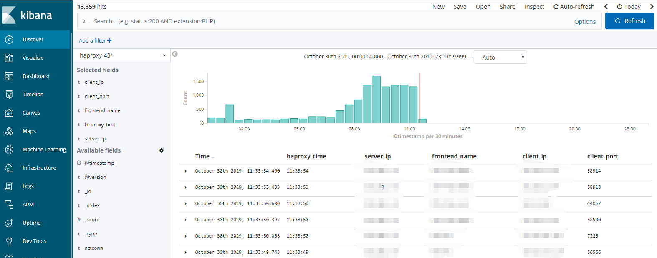This screenshot has height=258, width=657.
Task: Open the Dashboard icon in sidebar
Action: point(9,76)
